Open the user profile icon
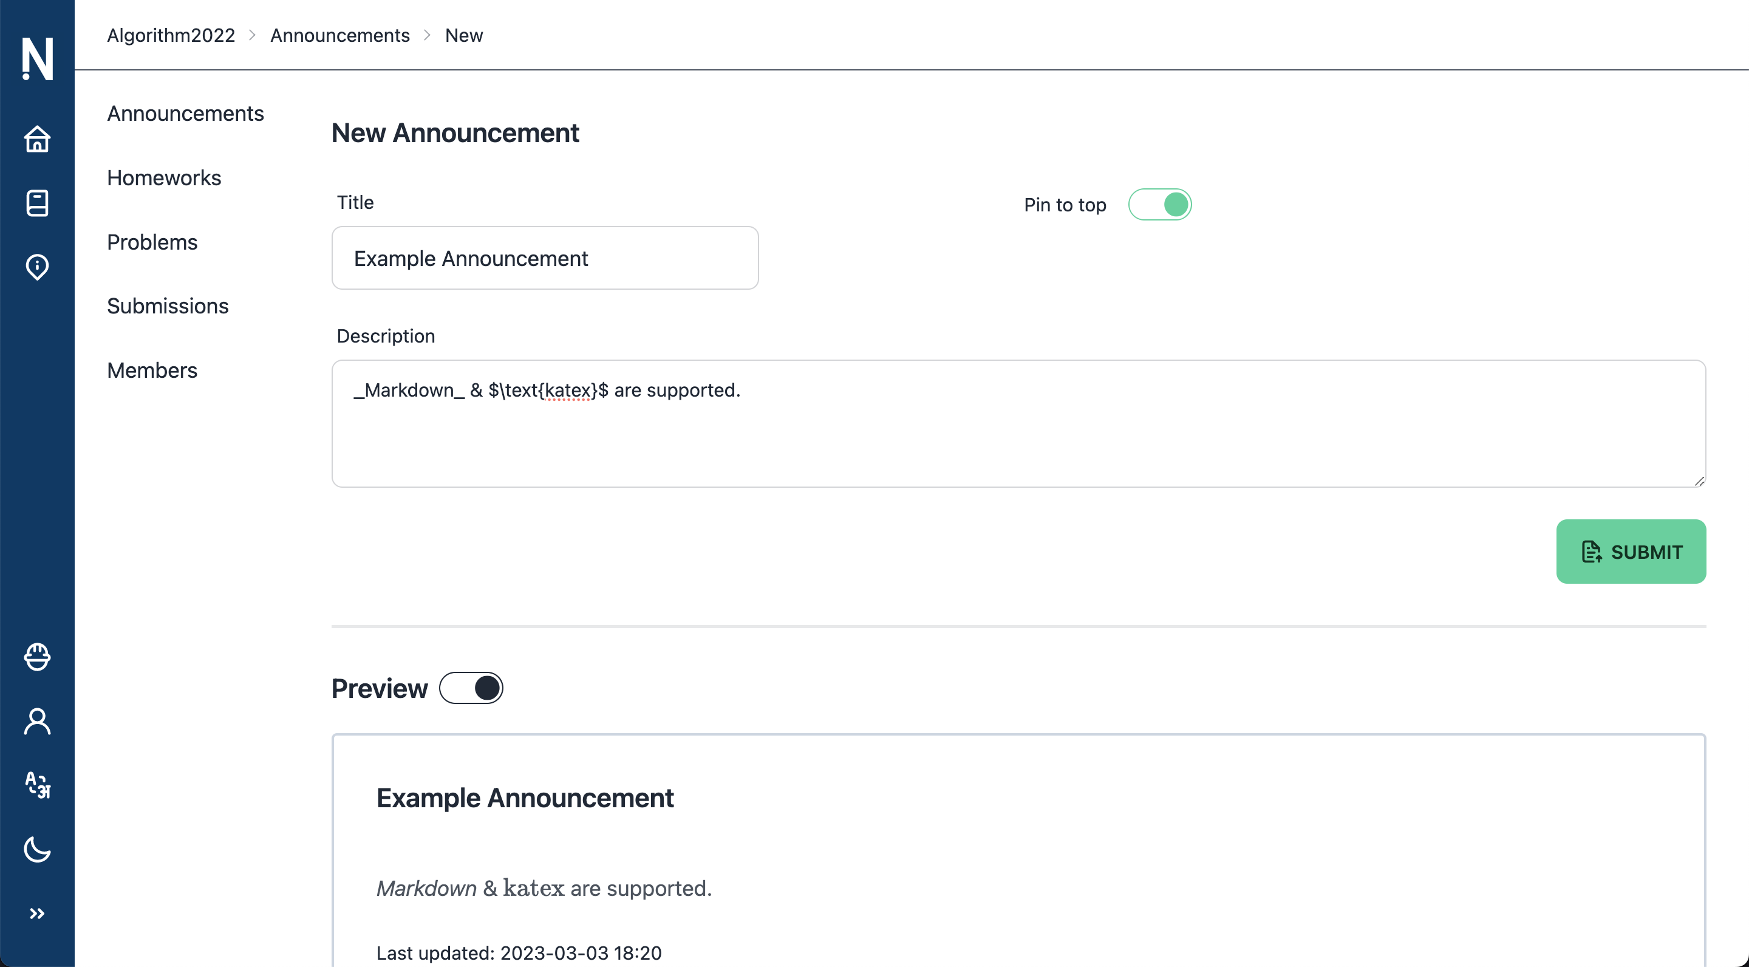Viewport: 1749px width, 967px height. (x=37, y=721)
